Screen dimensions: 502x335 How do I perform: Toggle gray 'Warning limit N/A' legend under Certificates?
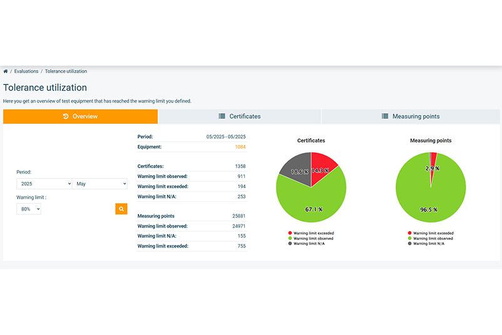307,243
